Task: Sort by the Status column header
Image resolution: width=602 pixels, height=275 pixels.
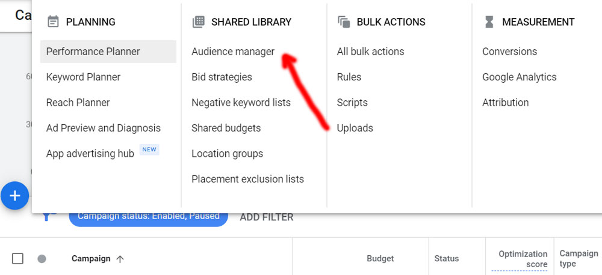Action: (x=446, y=259)
